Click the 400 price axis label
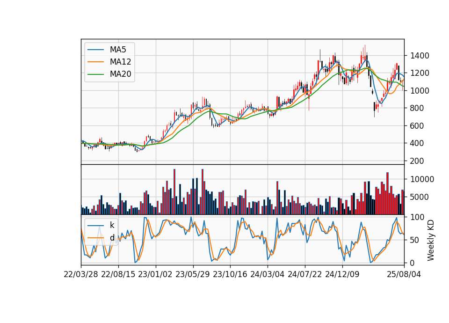The height and width of the screenshot is (323, 449). pyautogui.click(x=417, y=143)
